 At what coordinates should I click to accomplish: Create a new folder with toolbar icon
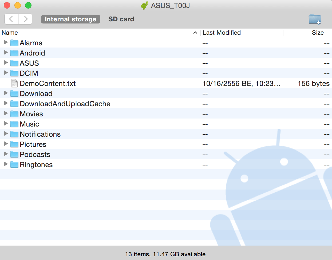(x=315, y=19)
